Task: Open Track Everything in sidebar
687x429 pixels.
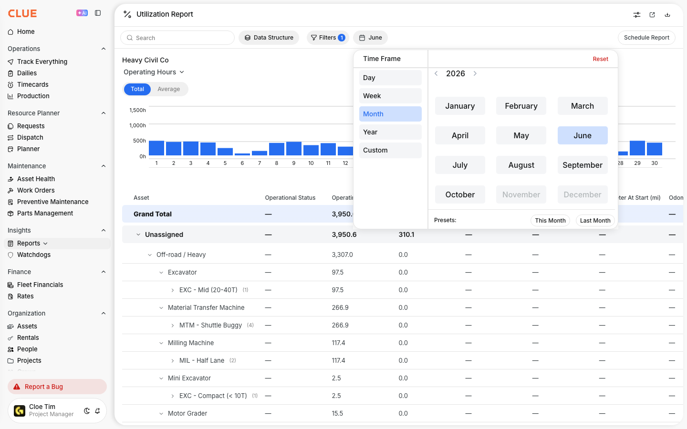Action: pyautogui.click(x=42, y=61)
